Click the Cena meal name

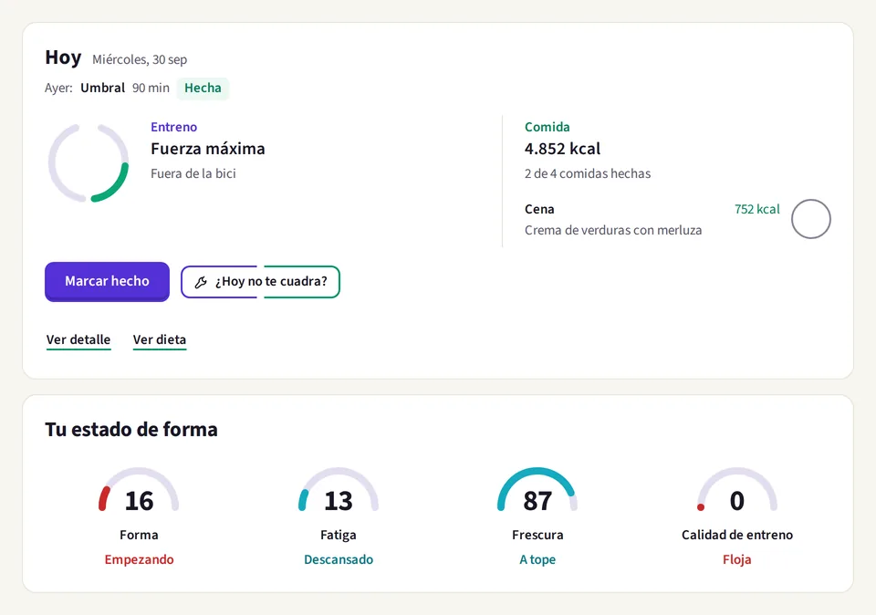click(x=539, y=209)
